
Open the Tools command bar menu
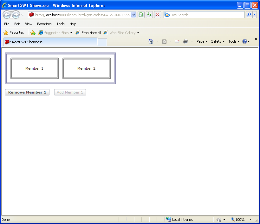234,41
